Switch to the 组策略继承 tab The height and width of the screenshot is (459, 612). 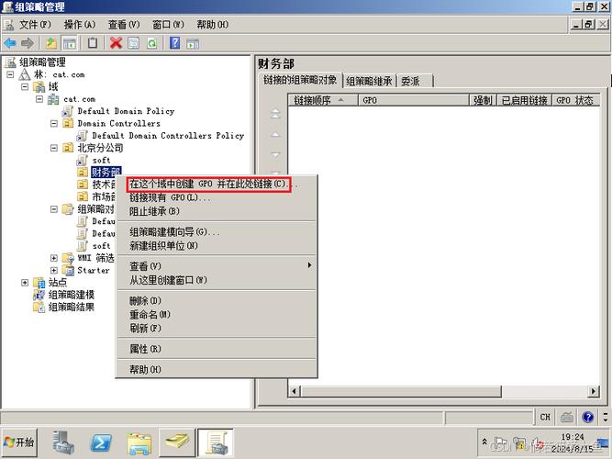(369, 81)
